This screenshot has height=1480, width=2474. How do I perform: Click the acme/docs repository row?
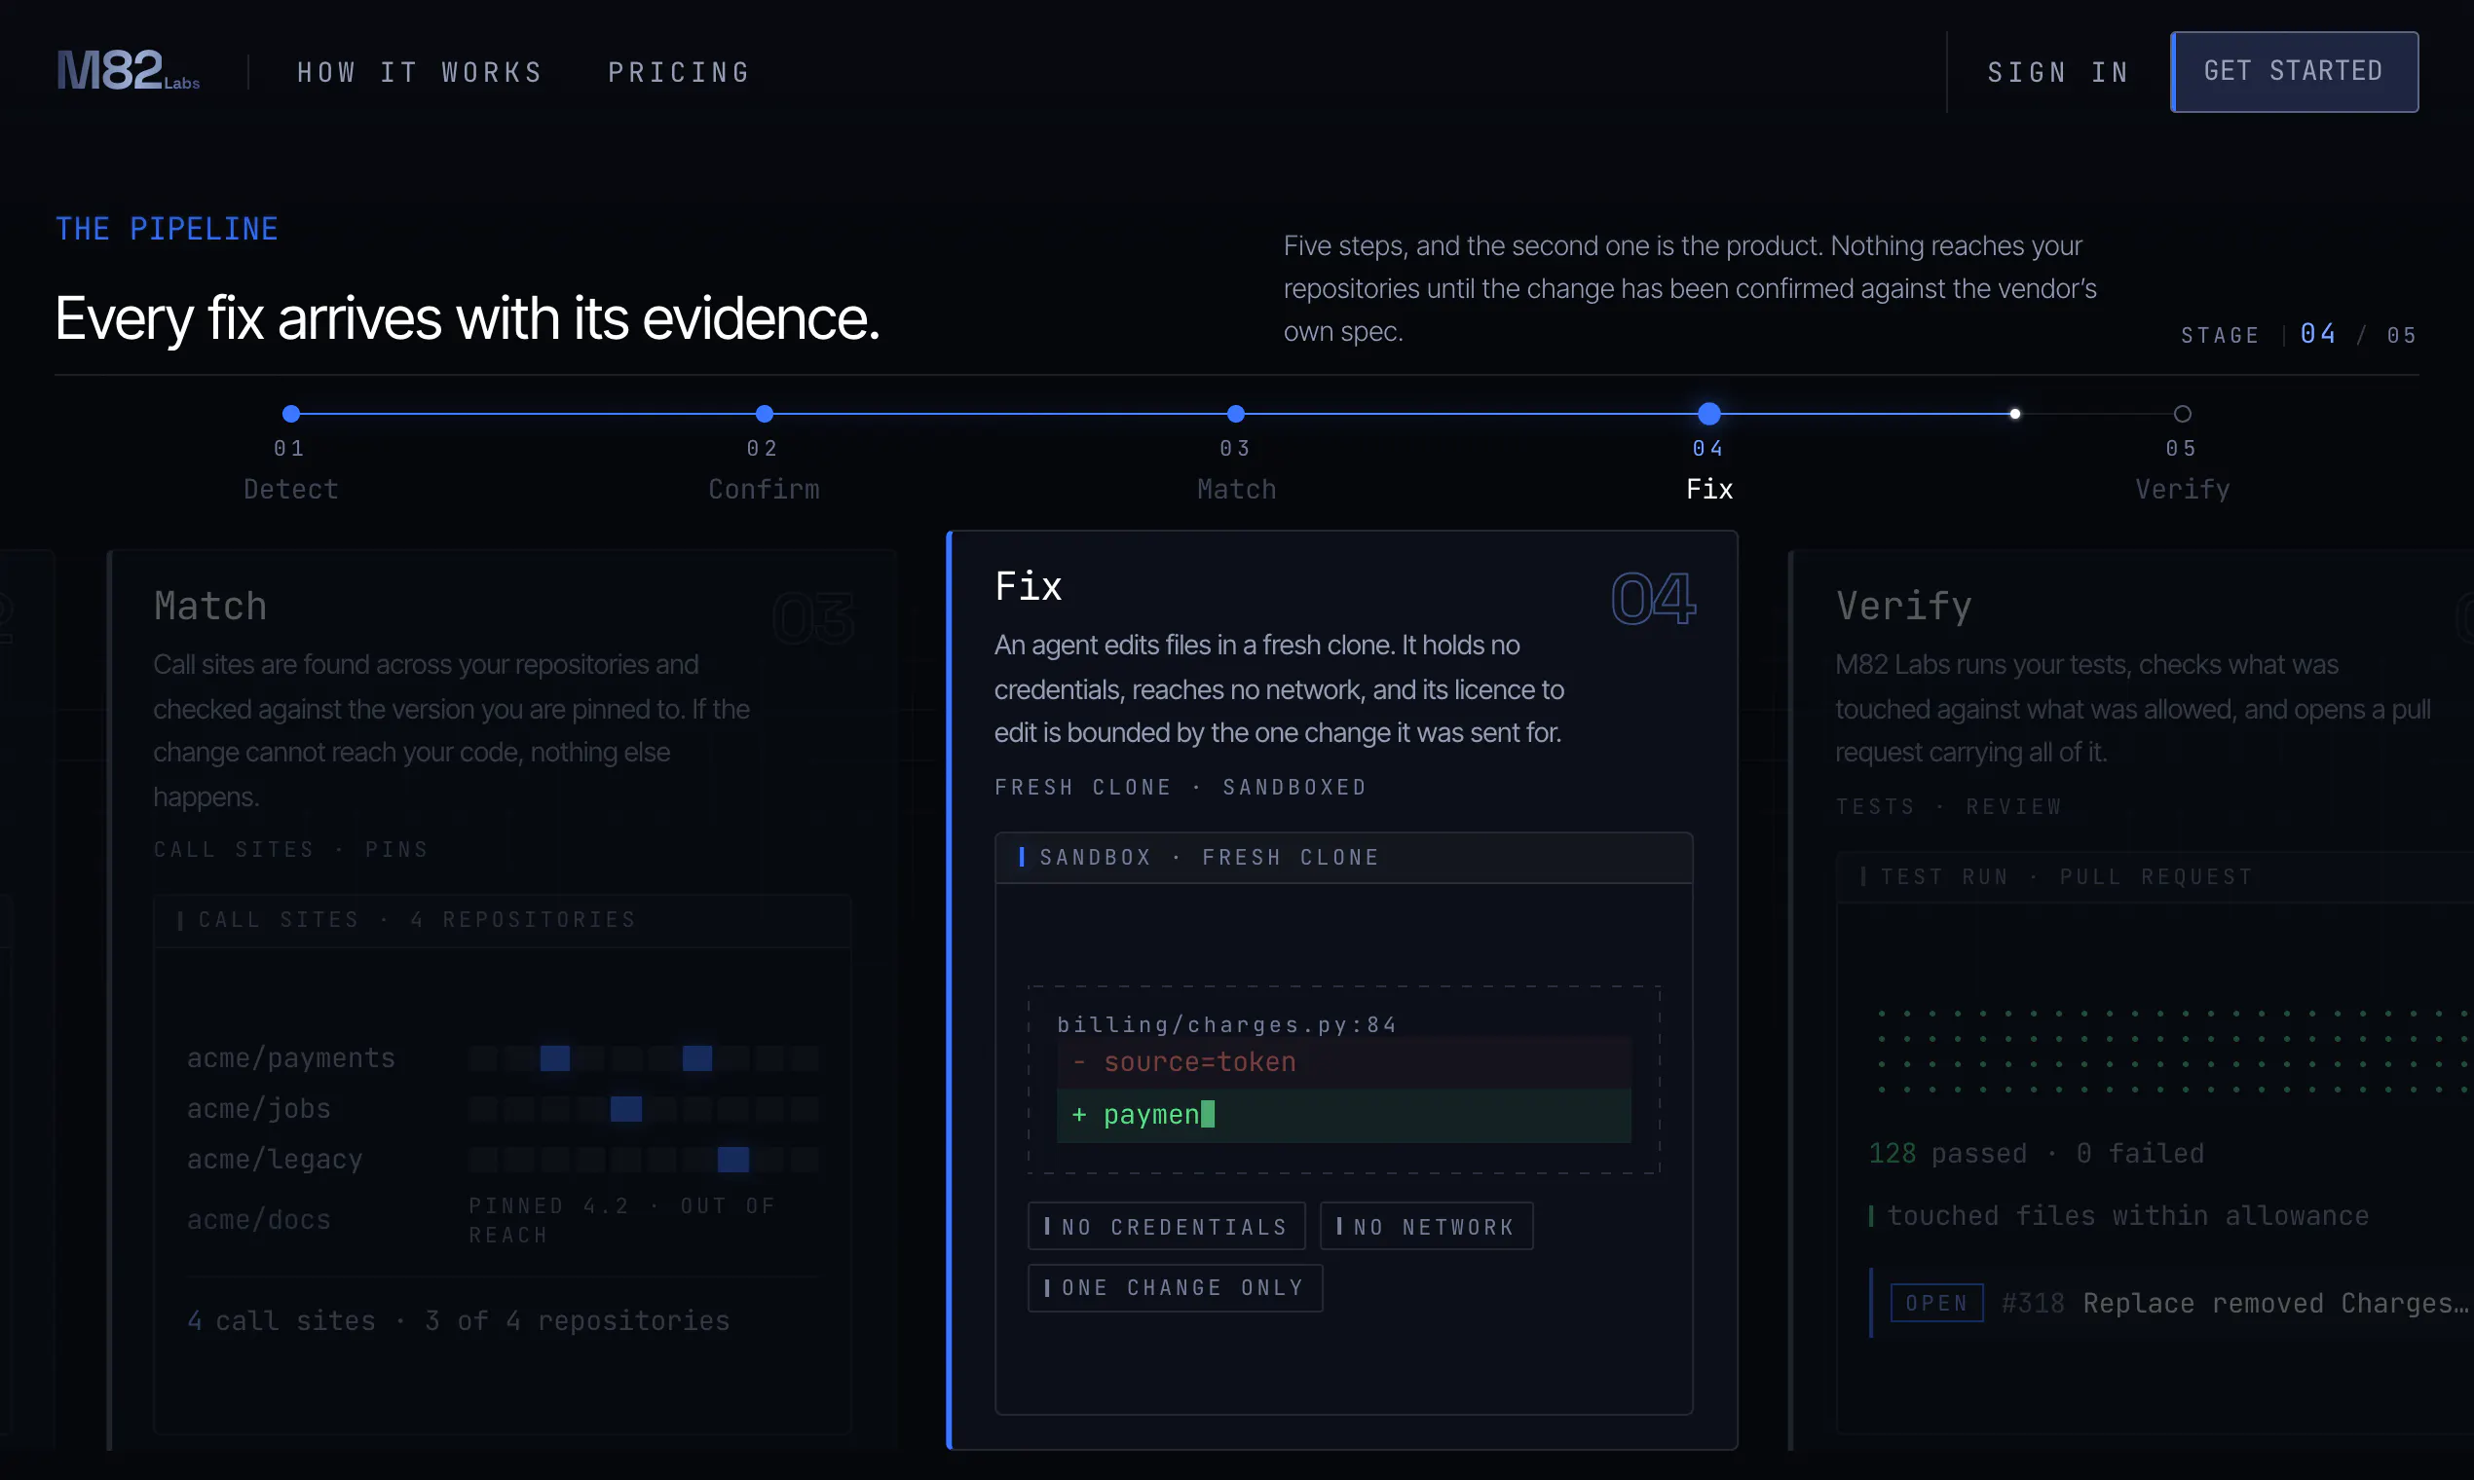[503, 1220]
